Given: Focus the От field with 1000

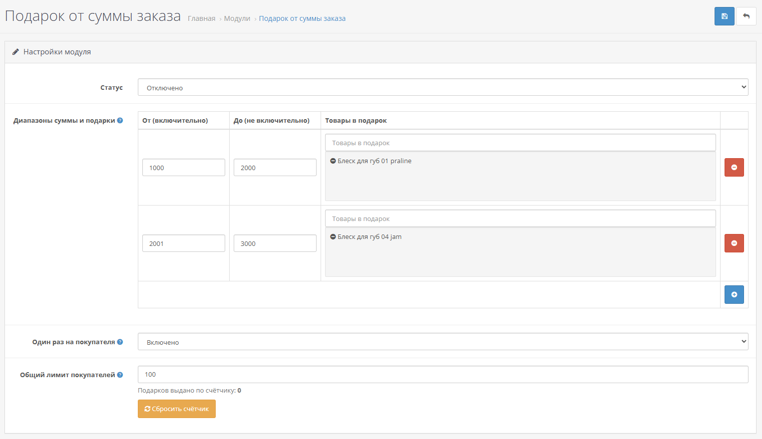Looking at the screenshot, I should tap(184, 168).
